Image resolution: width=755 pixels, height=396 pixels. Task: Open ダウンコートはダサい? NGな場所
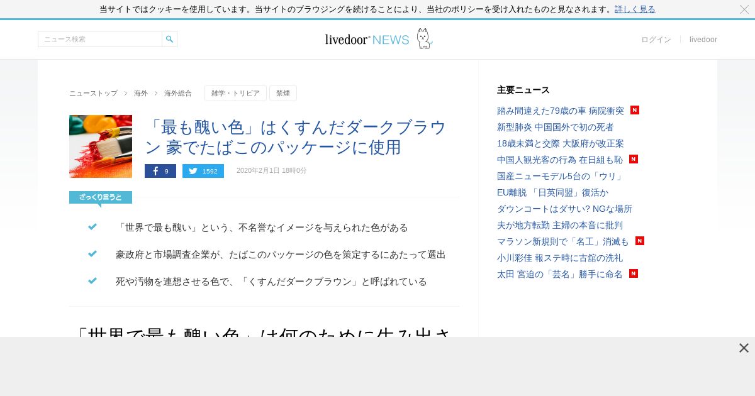coord(564,209)
